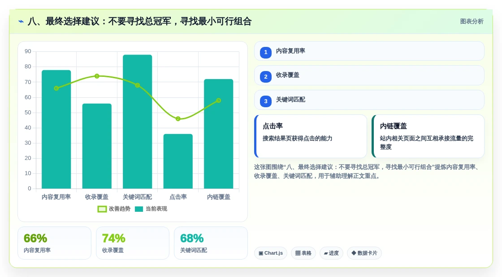The height and width of the screenshot is (277, 502).
Task: Click x-axis label 收录覆盖
Action: [x=97, y=197]
